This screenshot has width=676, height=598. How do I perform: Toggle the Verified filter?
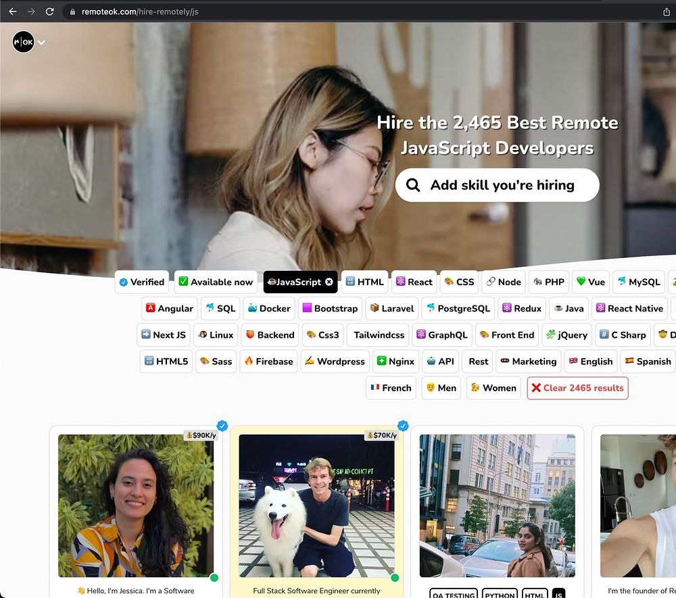tap(142, 282)
